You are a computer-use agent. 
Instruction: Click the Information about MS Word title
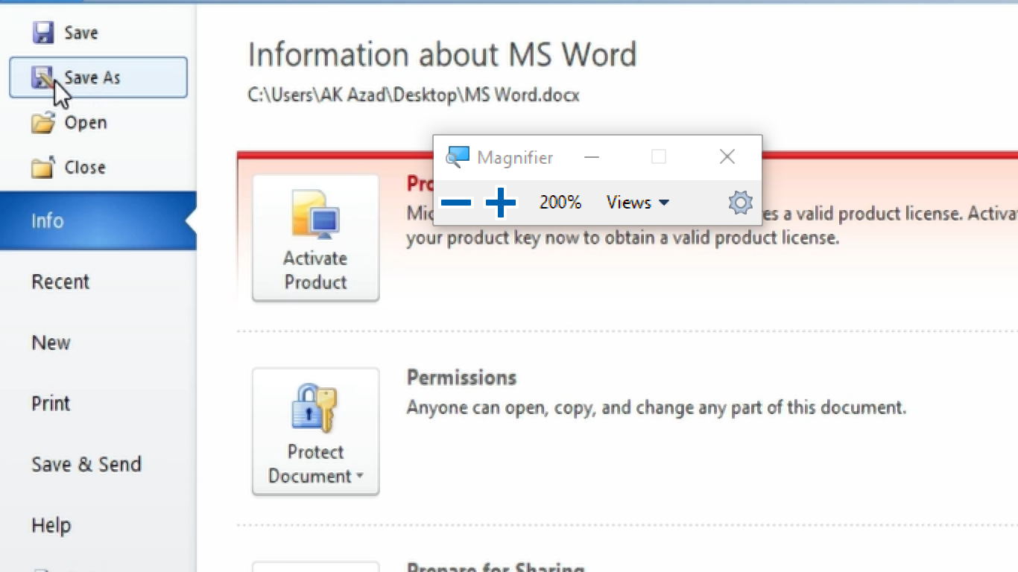442,55
